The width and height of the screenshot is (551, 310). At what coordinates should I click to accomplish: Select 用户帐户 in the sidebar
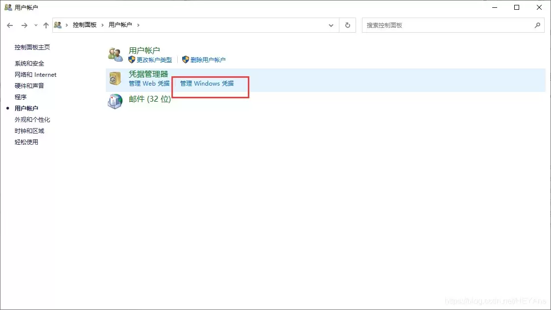tap(26, 109)
